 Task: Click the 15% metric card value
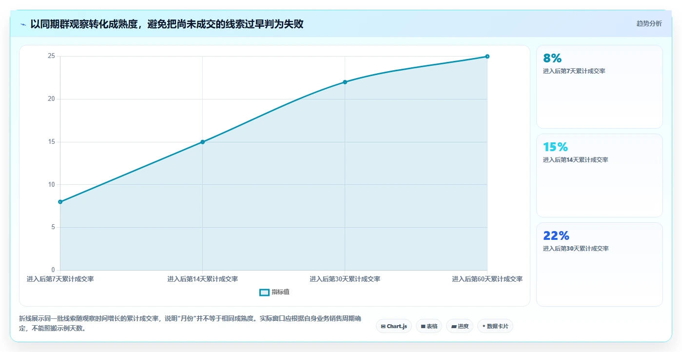point(555,147)
